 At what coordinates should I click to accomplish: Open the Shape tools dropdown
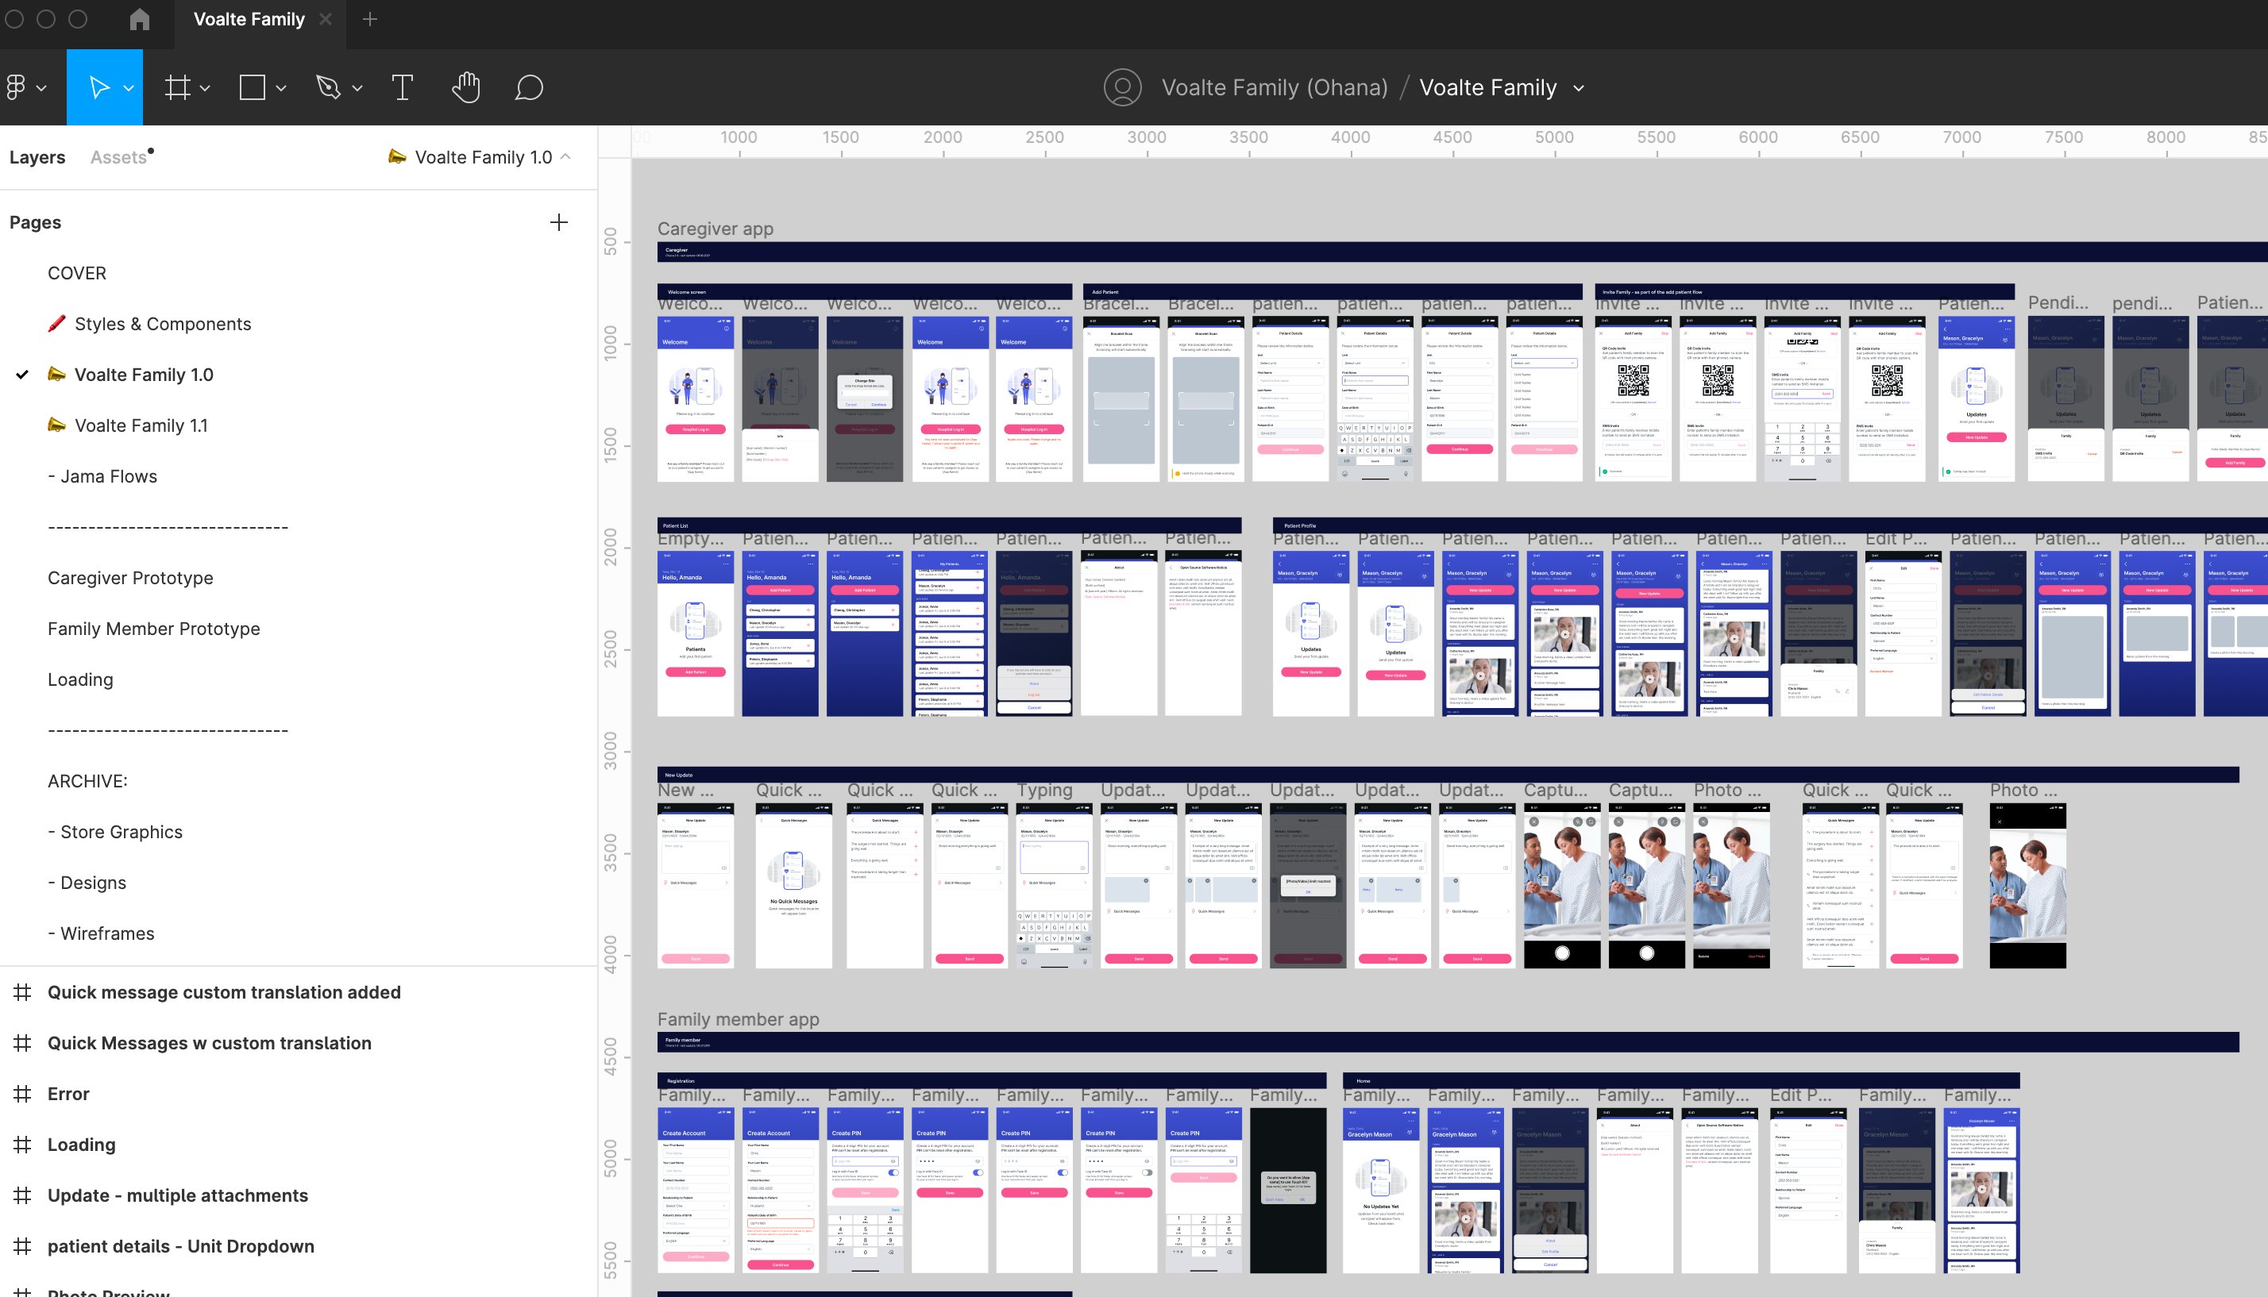280,89
